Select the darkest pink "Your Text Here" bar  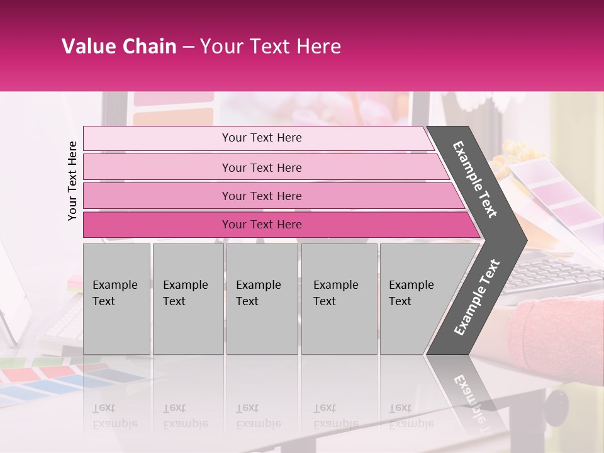tap(261, 225)
